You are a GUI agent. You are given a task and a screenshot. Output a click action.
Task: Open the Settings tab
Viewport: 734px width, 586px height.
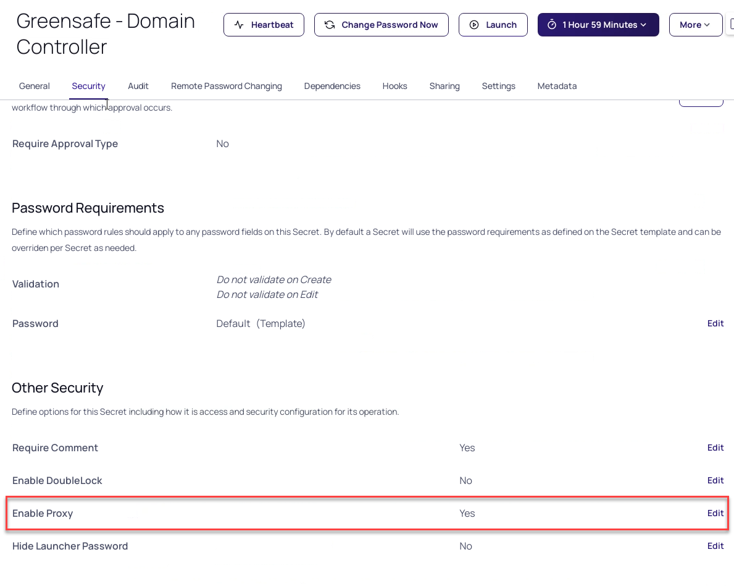pyautogui.click(x=498, y=86)
